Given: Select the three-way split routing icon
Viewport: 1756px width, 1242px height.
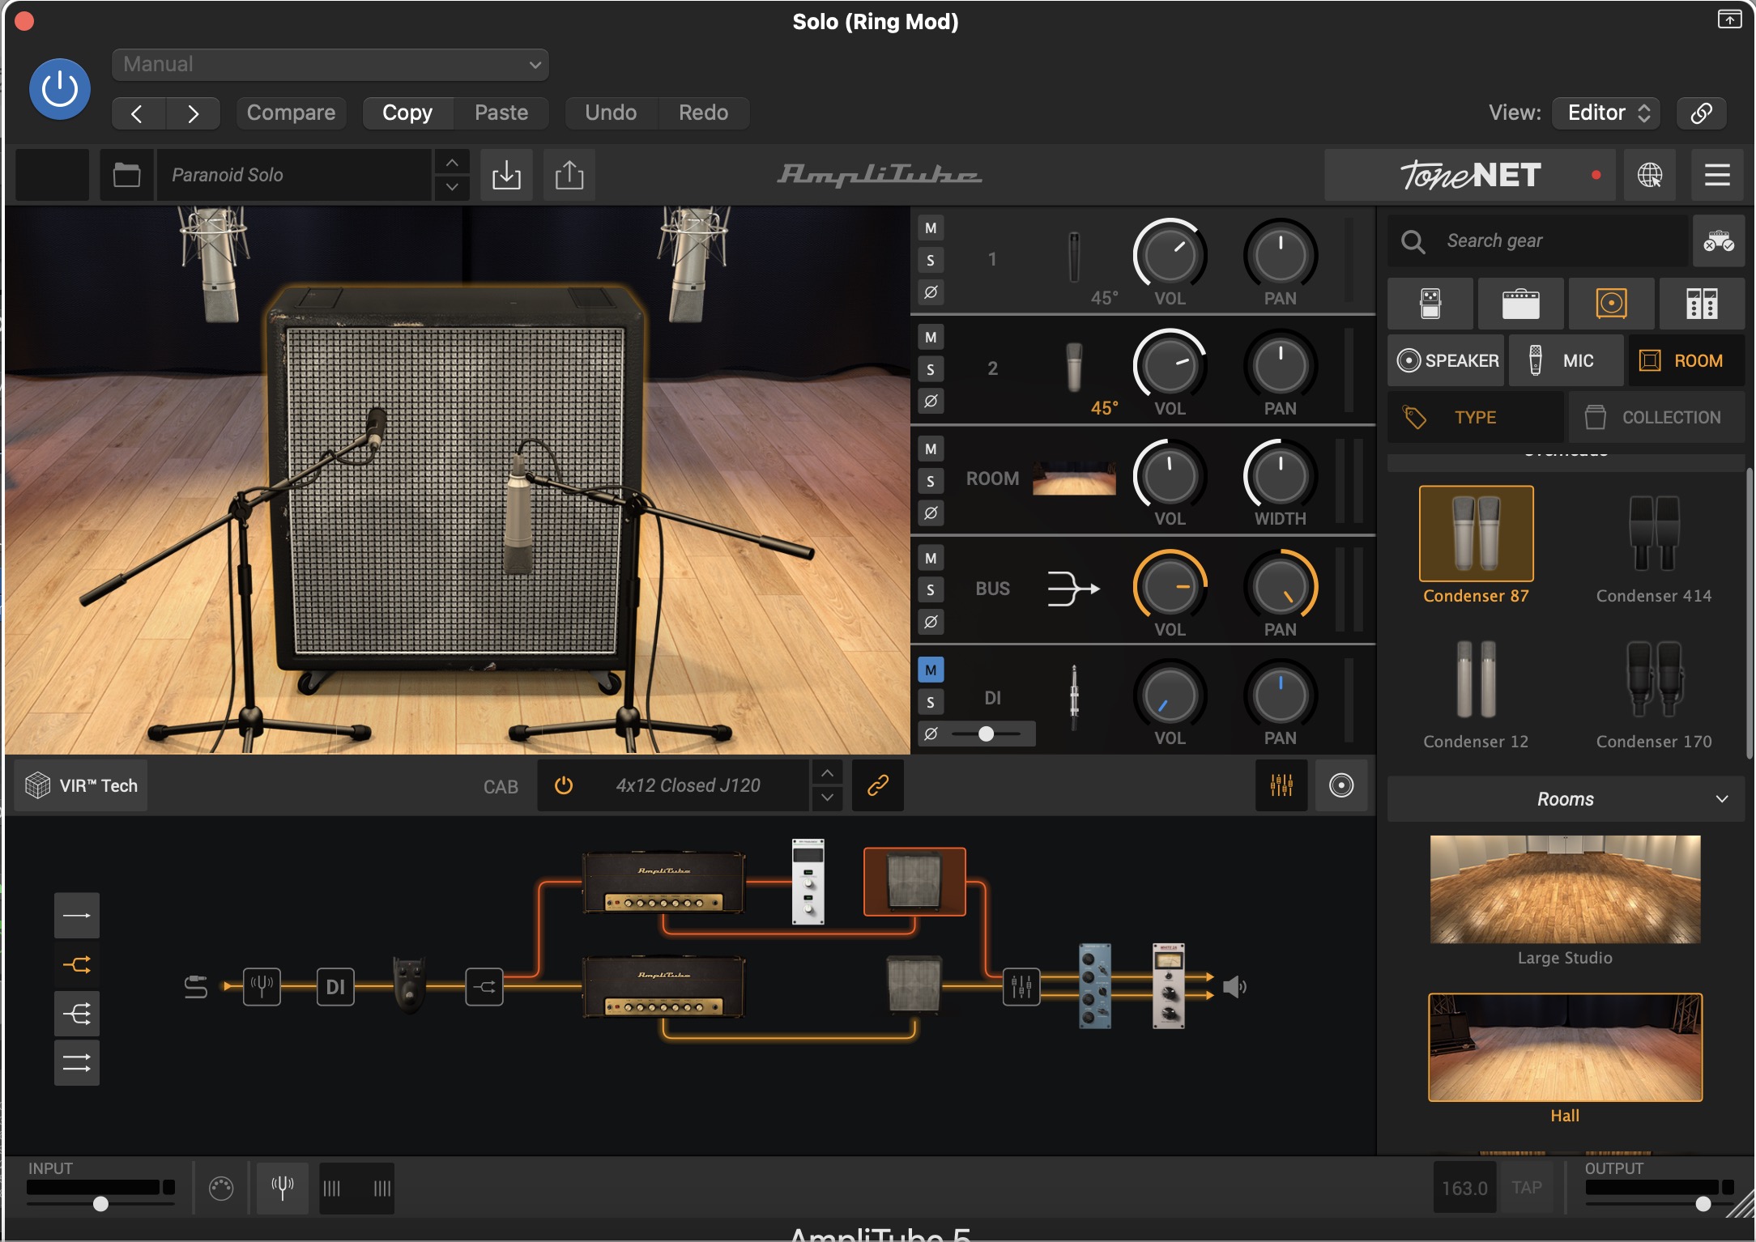Looking at the screenshot, I should [77, 1014].
